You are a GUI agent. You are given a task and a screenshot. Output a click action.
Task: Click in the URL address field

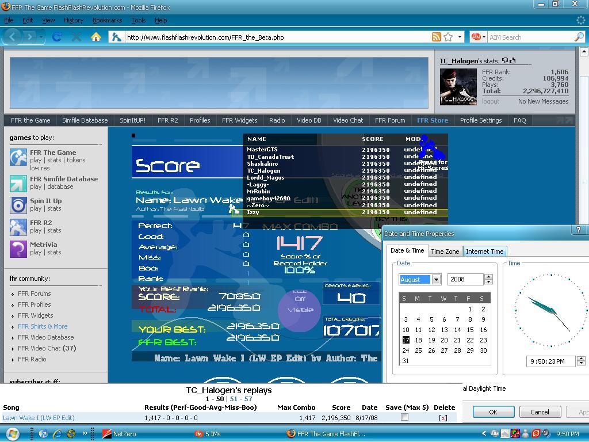[x=276, y=37]
